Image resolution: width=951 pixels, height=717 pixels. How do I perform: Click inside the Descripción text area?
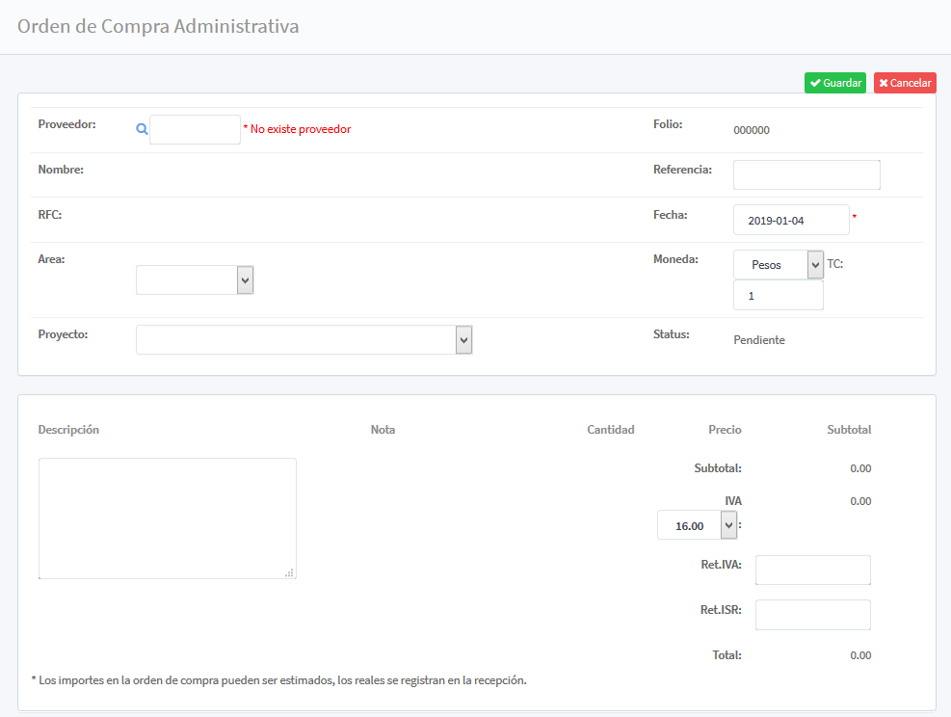pyautogui.click(x=167, y=518)
